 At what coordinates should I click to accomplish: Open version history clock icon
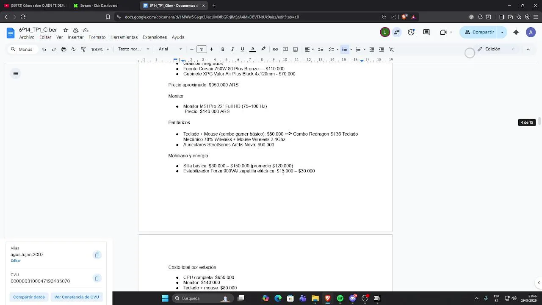[411, 32]
